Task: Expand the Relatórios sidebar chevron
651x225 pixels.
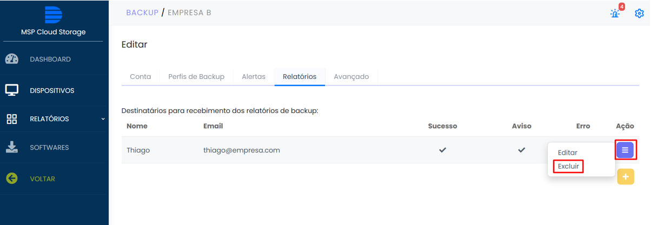Action: [103, 119]
